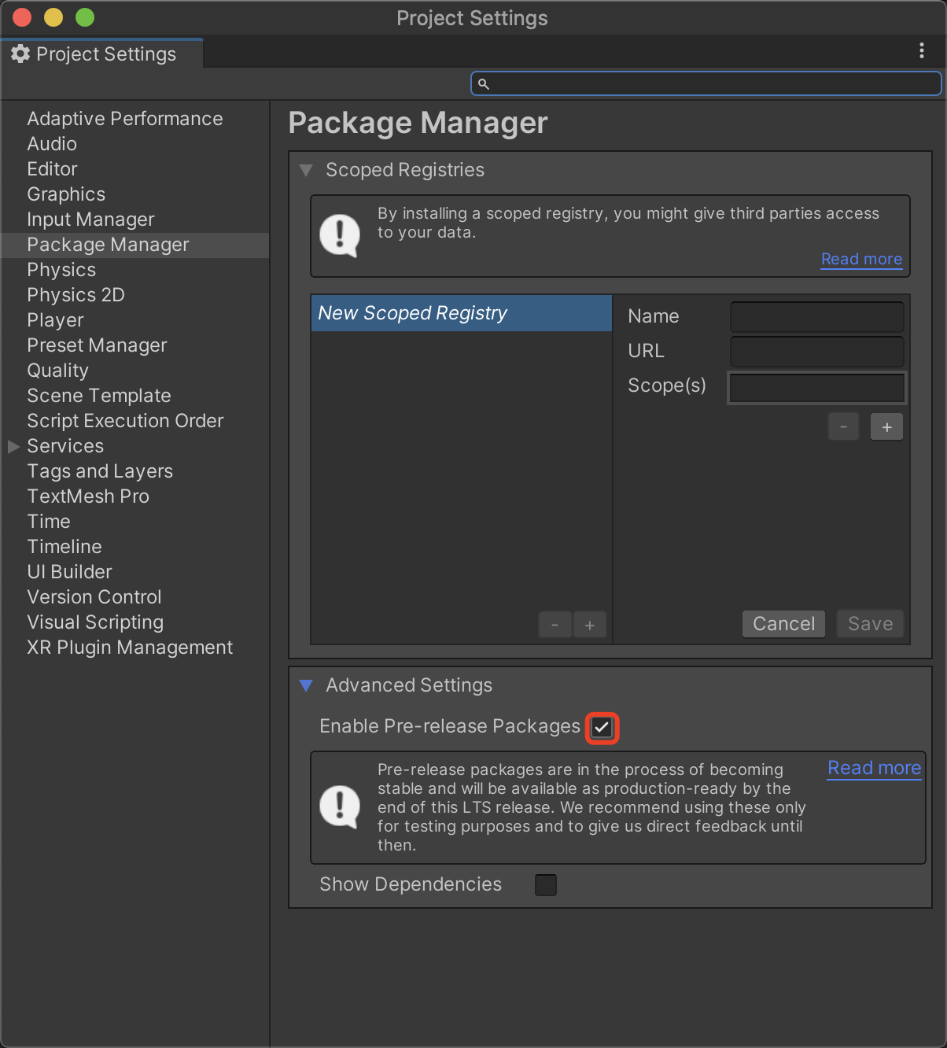Image resolution: width=947 pixels, height=1048 pixels.
Task: Select XR Plugin Management in the sidebar
Action: click(x=130, y=648)
